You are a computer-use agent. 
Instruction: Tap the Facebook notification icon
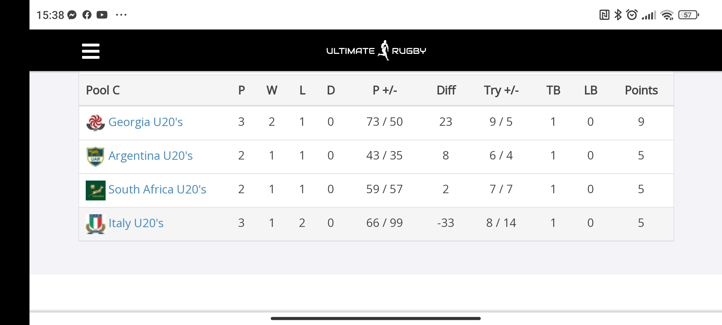(x=87, y=15)
